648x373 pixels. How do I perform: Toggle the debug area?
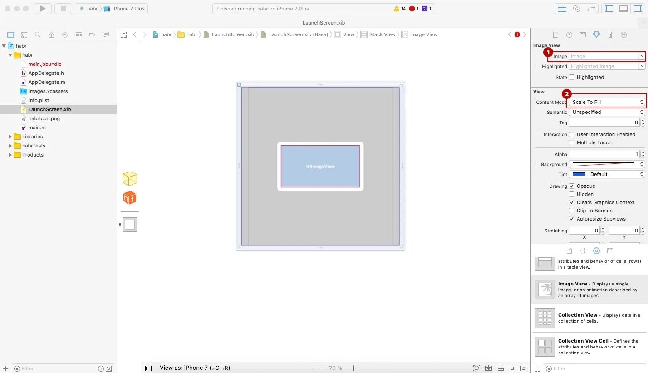(623, 9)
